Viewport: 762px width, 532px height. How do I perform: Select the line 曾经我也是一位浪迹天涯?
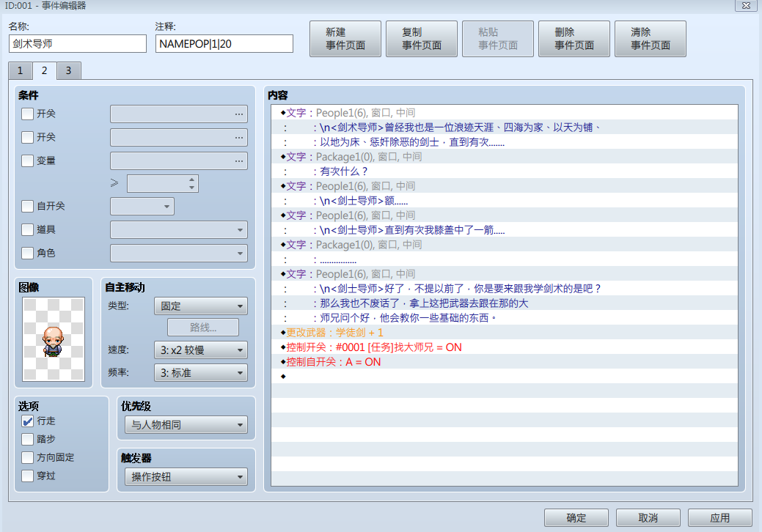[x=505, y=128]
